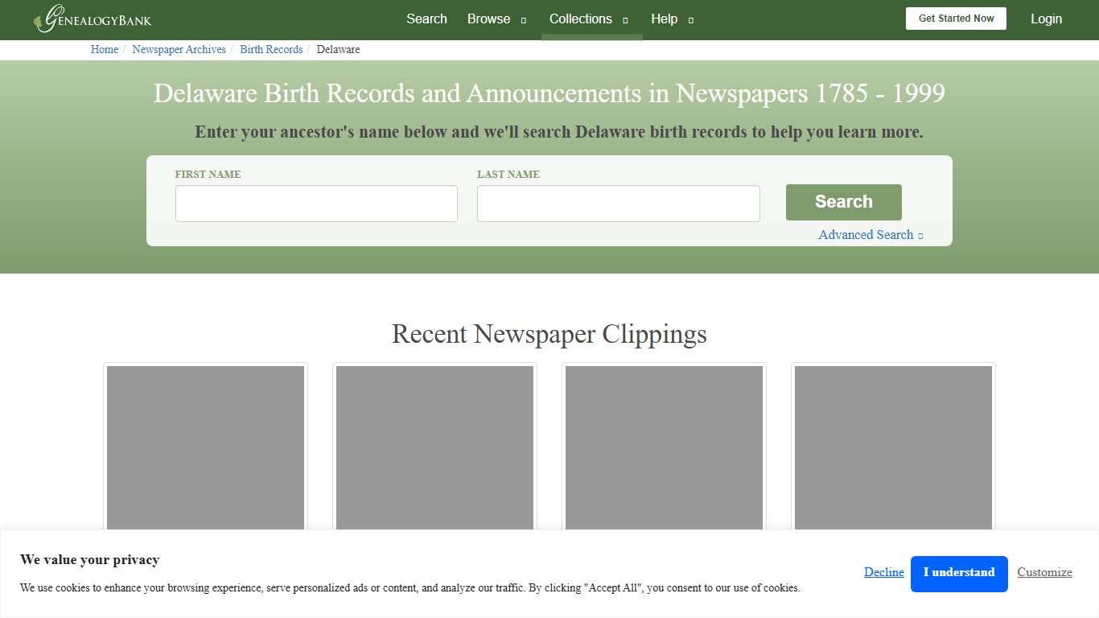Click the First Name input field
Viewport: 1099px width, 618px height.
[x=315, y=203]
